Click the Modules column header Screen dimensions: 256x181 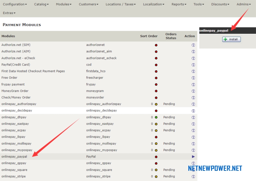pyautogui.click(x=8, y=36)
